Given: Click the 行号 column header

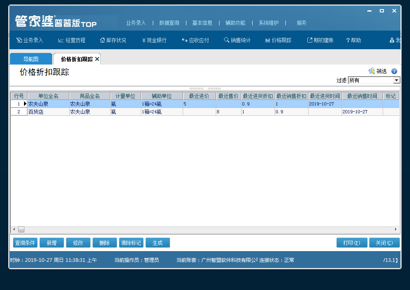Looking at the screenshot, I should (19, 96).
